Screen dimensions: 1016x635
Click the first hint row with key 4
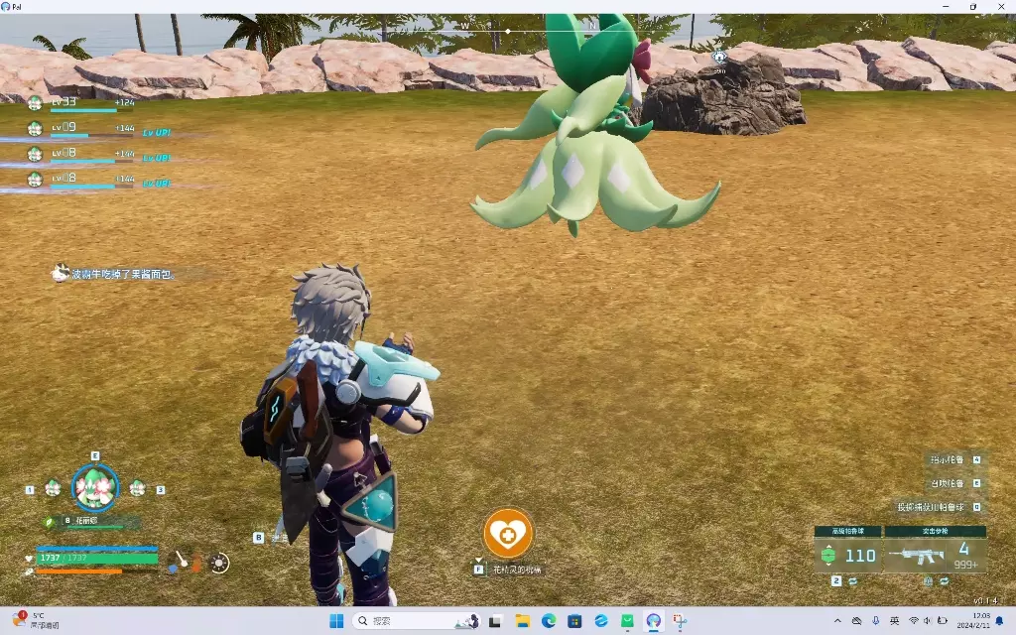pos(955,459)
